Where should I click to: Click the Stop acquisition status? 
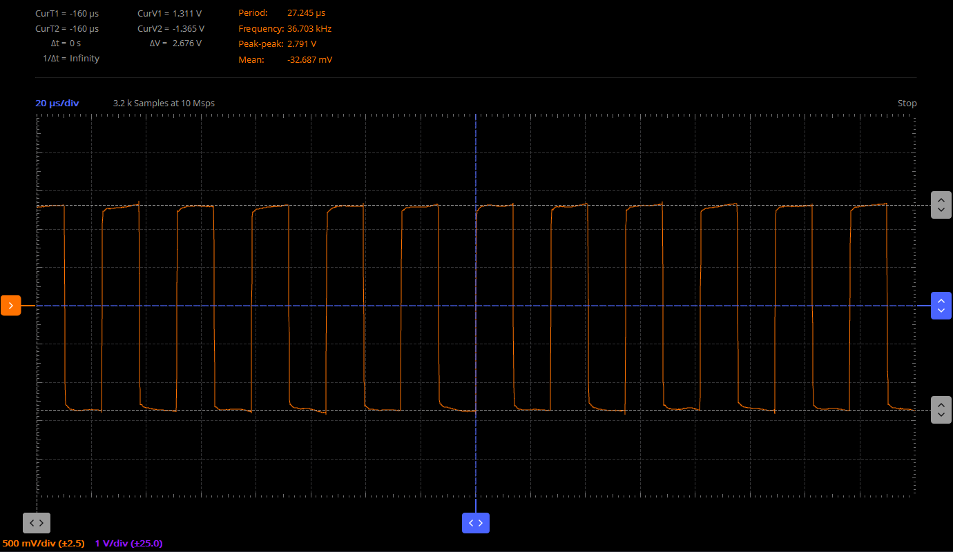907,103
